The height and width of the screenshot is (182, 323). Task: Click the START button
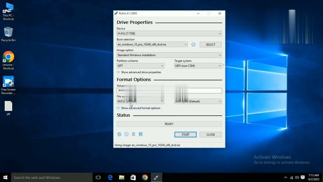tap(185, 134)
